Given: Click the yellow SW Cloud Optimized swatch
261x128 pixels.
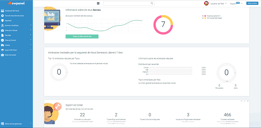Looking at the screenshot, I should click(205, 18).
